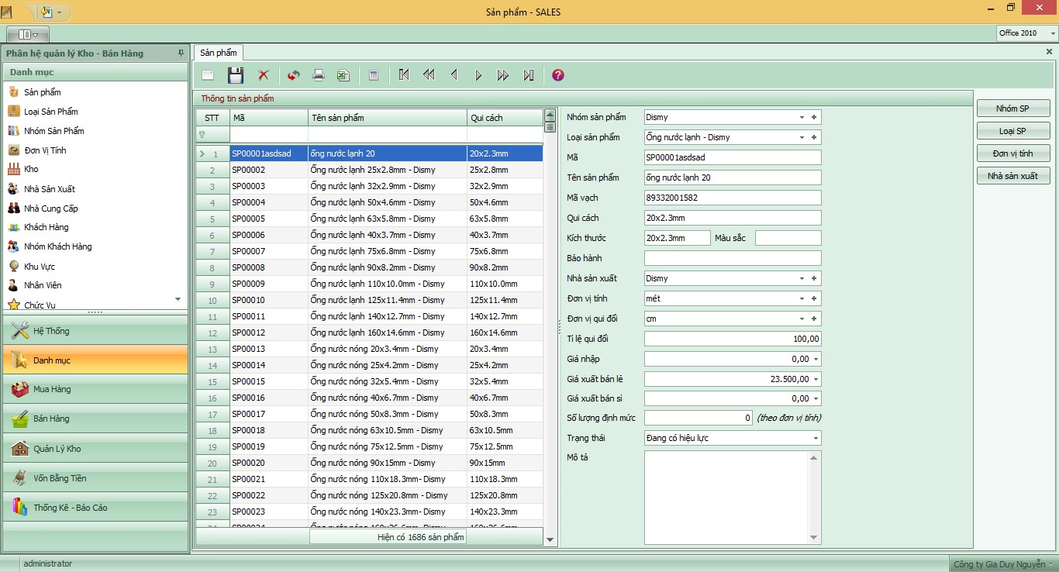This screenshot has width=1059, height=572.
Task: Switch to Mua Hàng navigation group
Action: tap(95, 389)
